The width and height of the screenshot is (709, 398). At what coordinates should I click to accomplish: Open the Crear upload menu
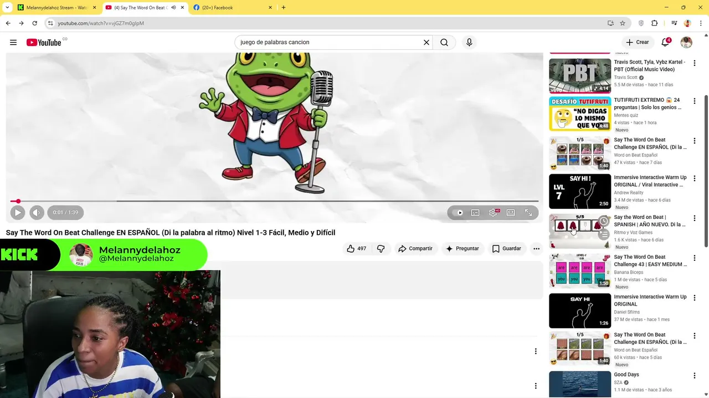637,43
